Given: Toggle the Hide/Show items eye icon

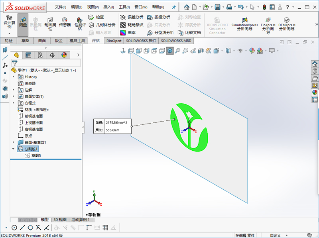Looking at the screenshot, I should (x=240, y=51).
